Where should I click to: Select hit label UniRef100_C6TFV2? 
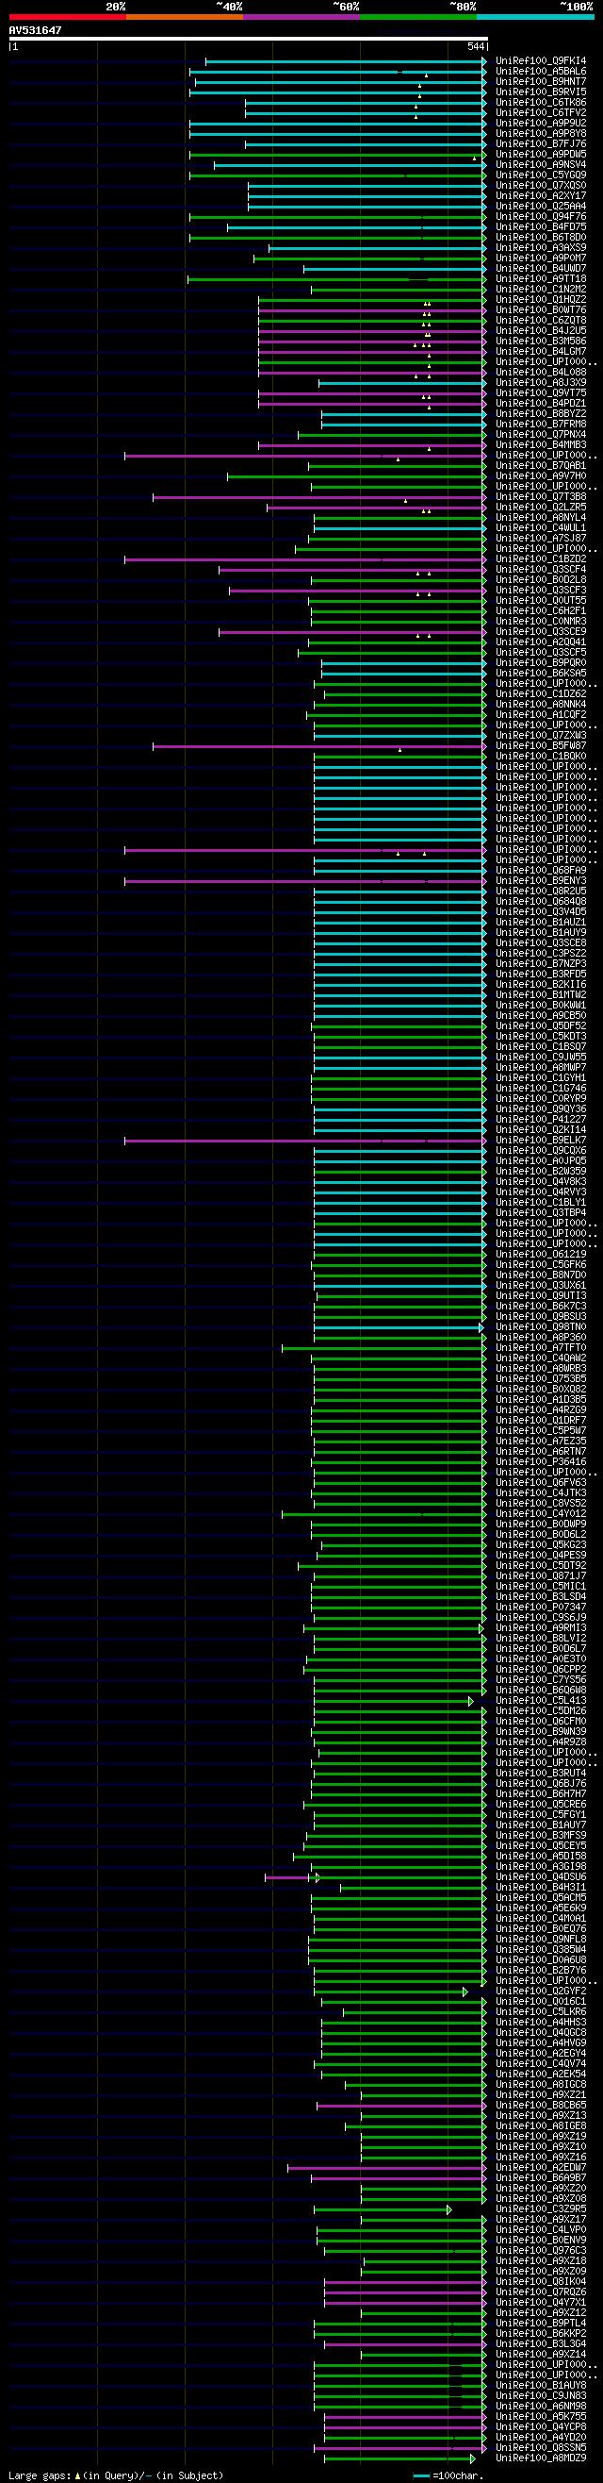point(541,113)
